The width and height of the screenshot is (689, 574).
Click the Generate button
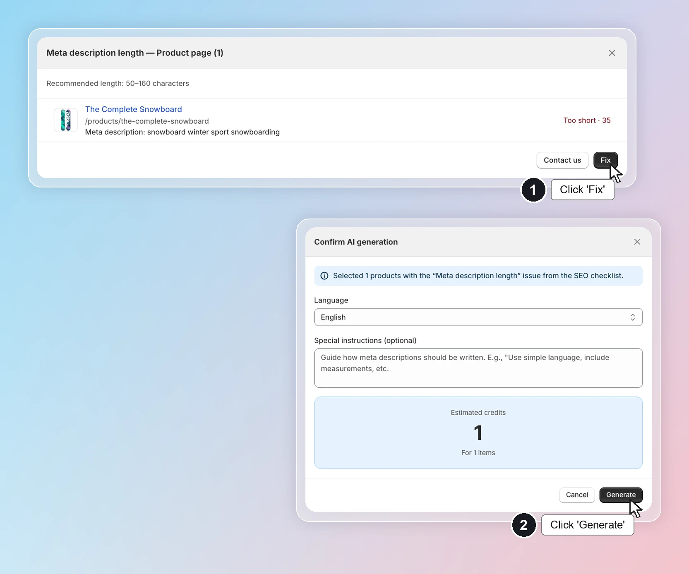pyautogui.click(x=621, y=495)
